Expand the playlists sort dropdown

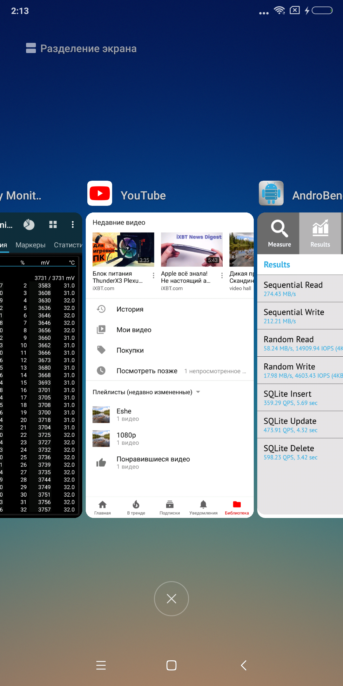click(x=198, y=392)
